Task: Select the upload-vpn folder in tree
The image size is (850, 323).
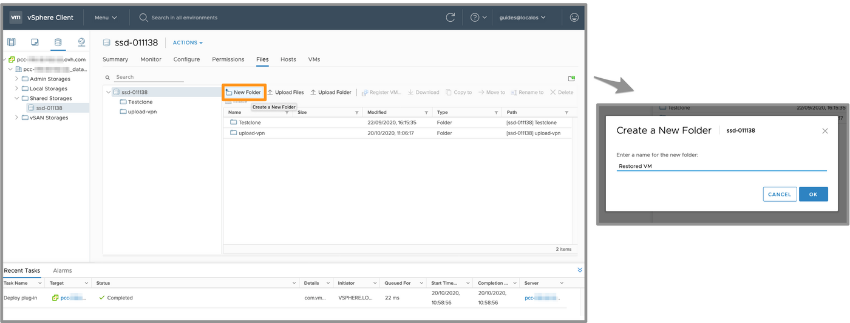Action: coord(140,112)
